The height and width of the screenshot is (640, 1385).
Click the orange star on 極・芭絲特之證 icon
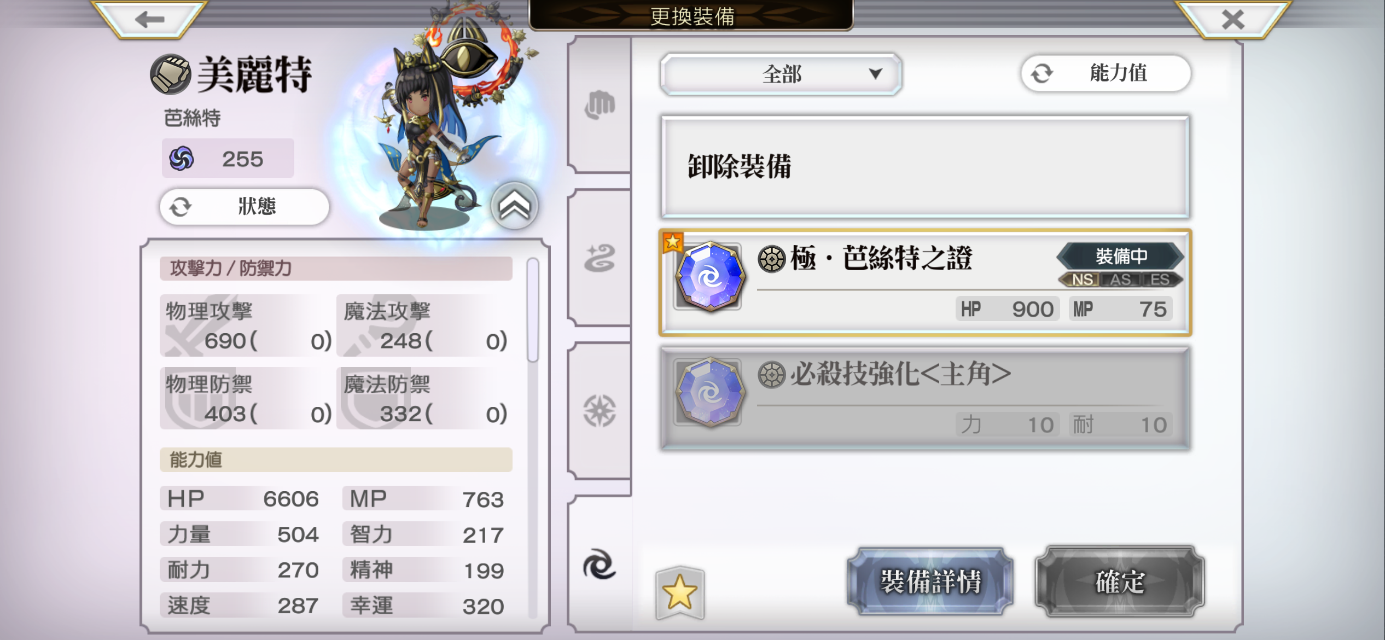coord(672,242)
